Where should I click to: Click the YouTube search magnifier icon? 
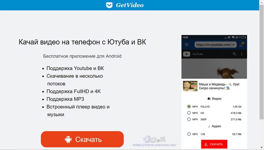[x=234, y=54]
